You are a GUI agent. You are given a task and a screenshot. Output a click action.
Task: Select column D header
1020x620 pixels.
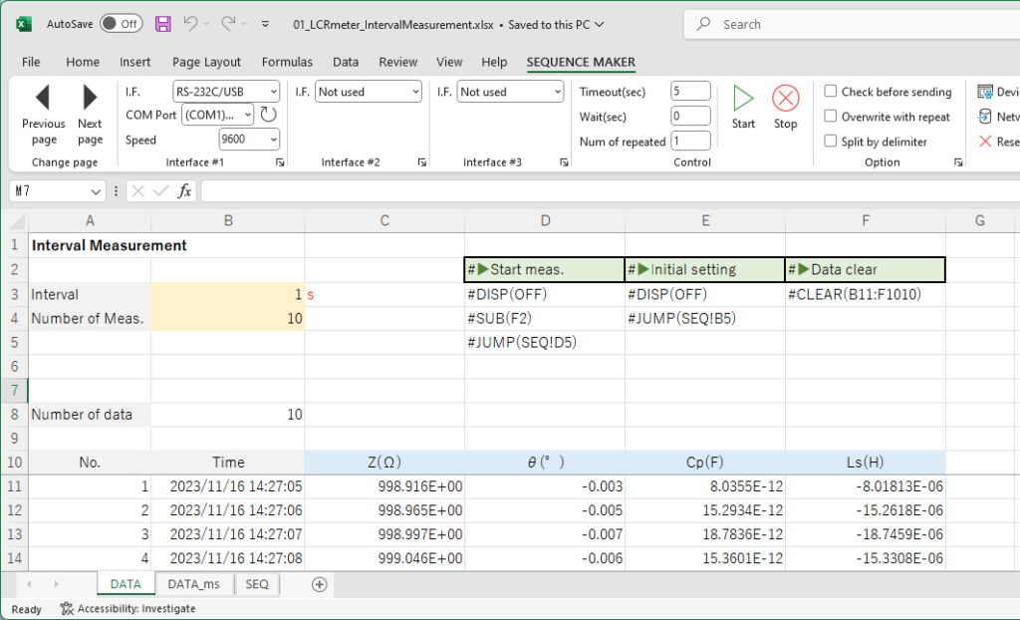coord(545,220)
